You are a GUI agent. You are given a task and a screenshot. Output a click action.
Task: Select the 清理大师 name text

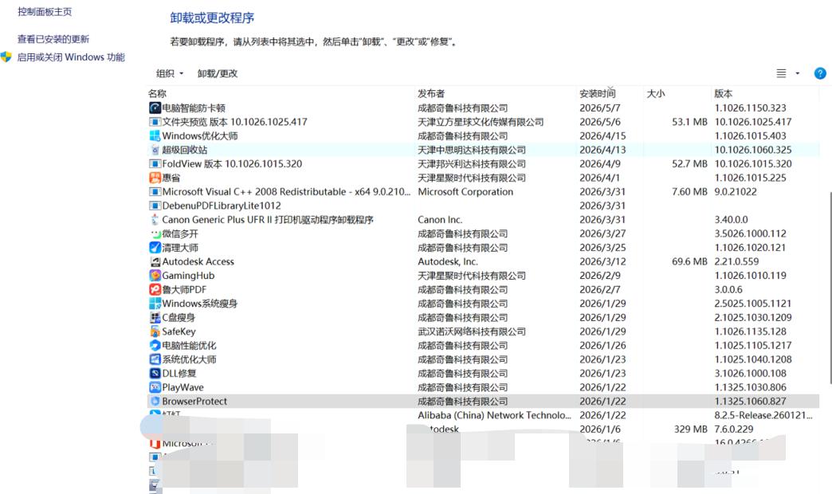click(x=180, y=248)
